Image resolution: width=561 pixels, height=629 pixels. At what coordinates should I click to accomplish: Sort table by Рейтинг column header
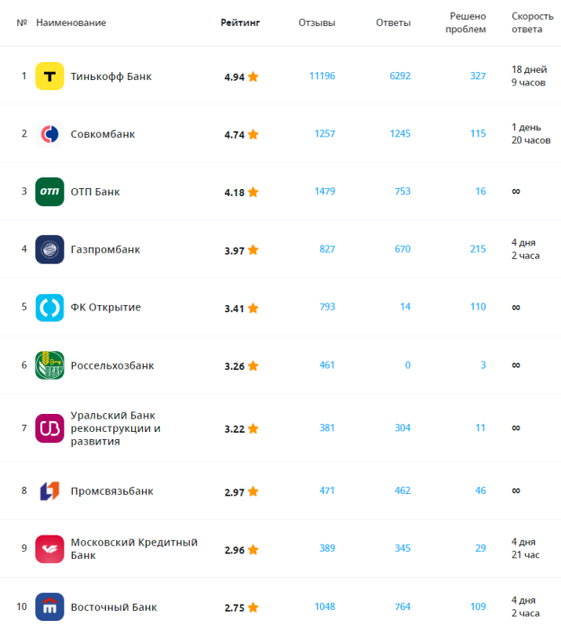[x=240, y=22]
